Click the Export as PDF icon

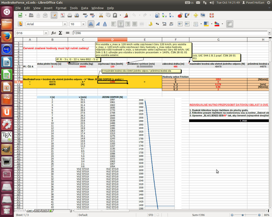pos(63,15)
